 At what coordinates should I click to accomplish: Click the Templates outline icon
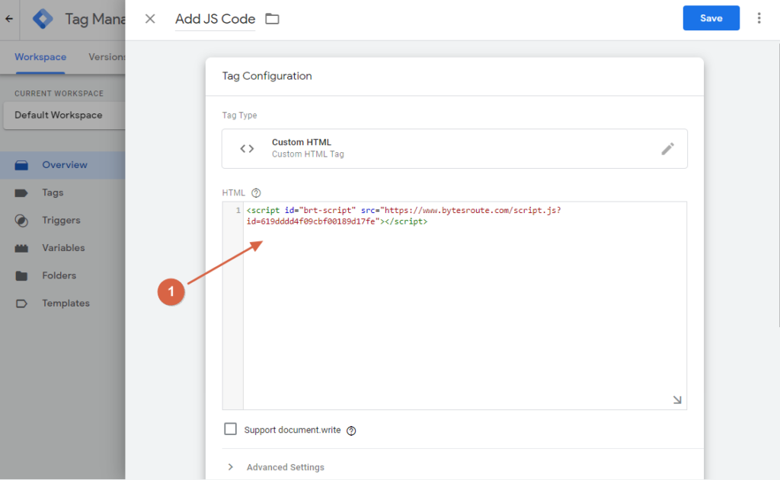click(x=21, y=304)
